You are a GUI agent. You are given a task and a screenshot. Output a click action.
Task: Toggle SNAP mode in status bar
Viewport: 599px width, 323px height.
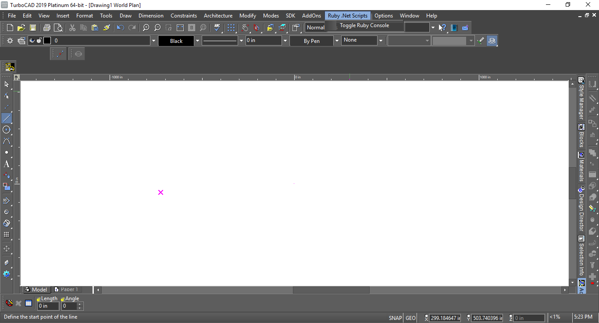click(x=395, y=318)
